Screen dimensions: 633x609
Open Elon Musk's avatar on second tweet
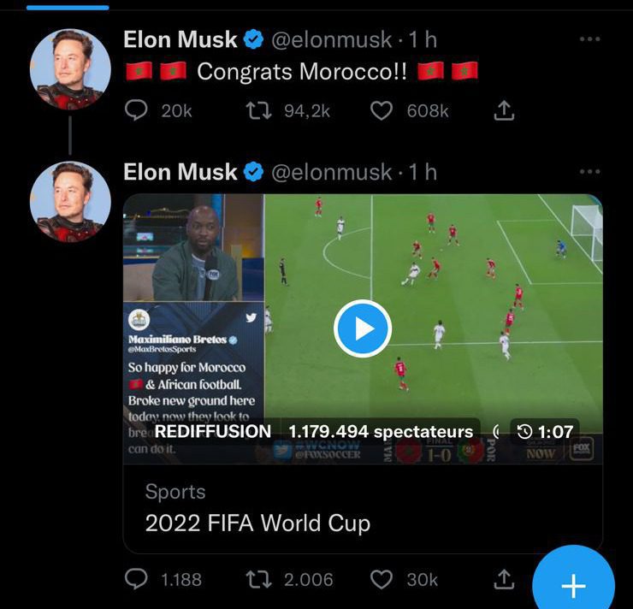[x=70, y=202]
